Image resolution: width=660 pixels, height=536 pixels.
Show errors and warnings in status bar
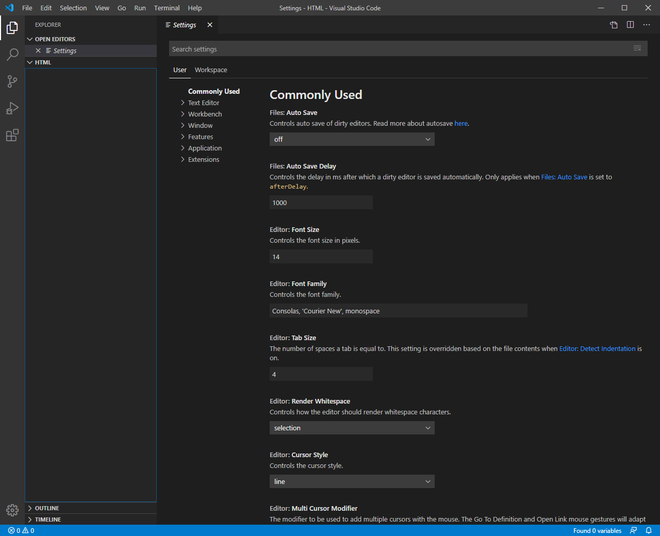point(21,530)
